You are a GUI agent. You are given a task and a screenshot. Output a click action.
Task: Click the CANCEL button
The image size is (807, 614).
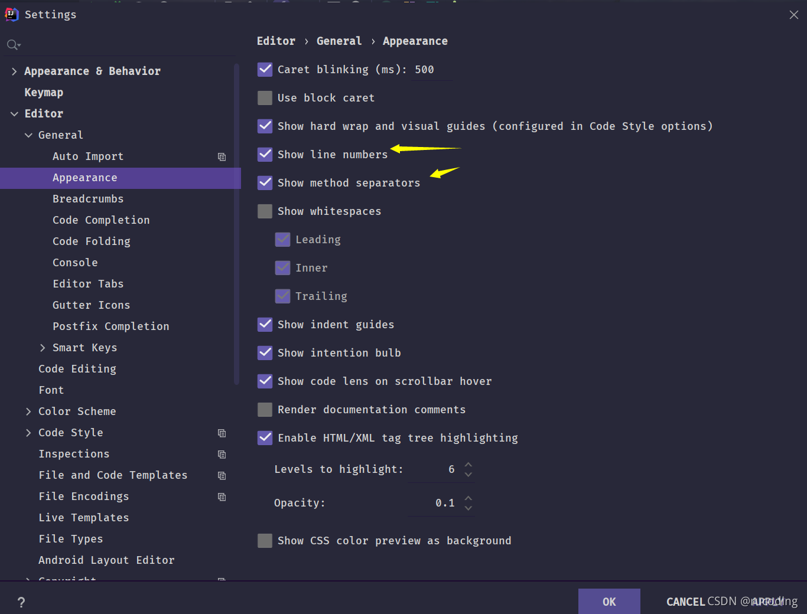tap(685, 602)
